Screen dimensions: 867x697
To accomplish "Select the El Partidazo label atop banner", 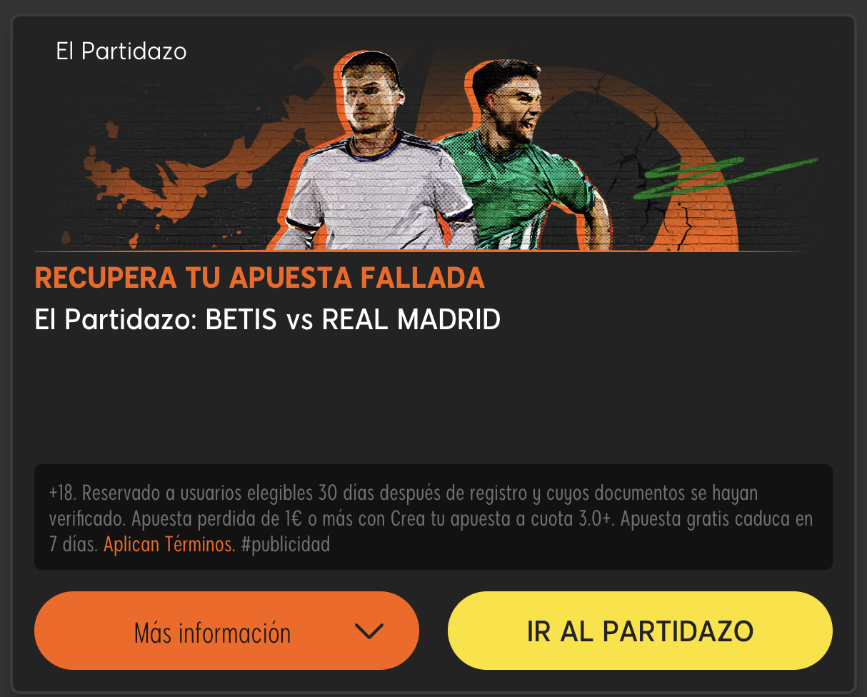I will pyautogui.click(x=121, y=51).
